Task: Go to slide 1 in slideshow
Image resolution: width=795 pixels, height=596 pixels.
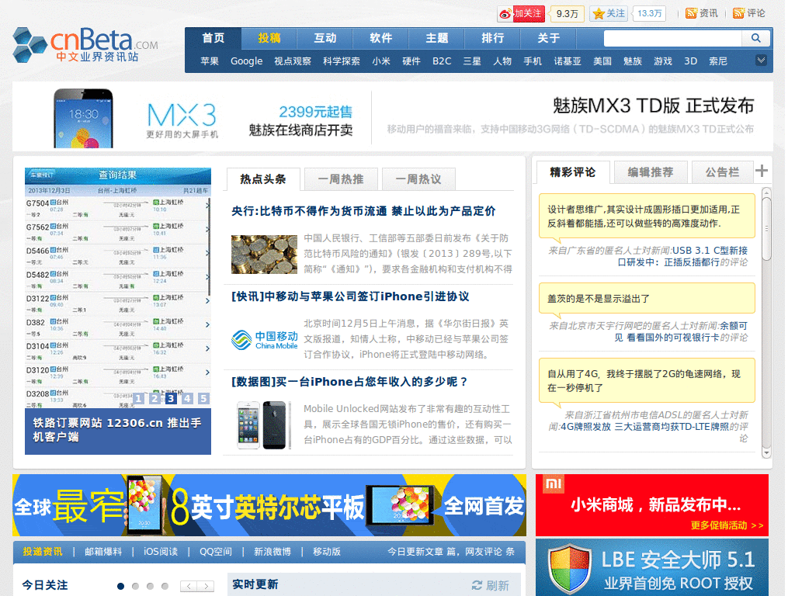Action: [x=138, y=398]
